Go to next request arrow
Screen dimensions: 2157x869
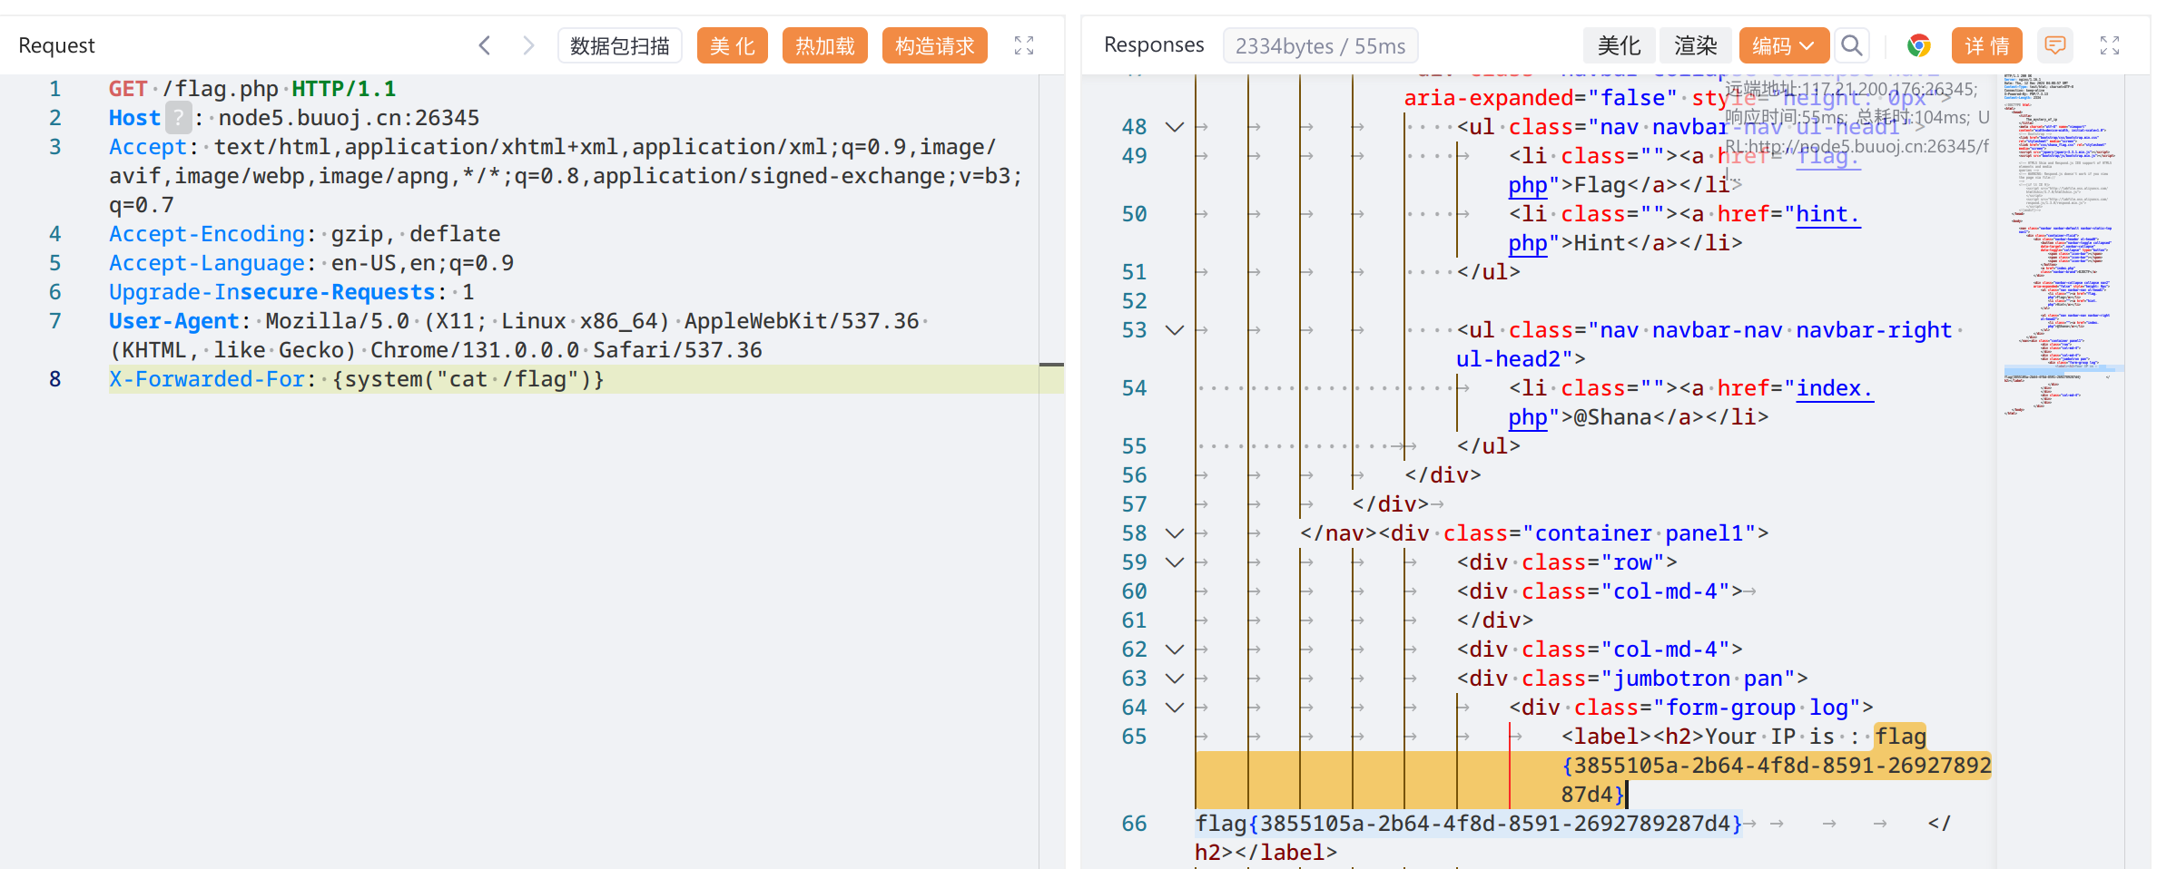[x=528, y=45]
